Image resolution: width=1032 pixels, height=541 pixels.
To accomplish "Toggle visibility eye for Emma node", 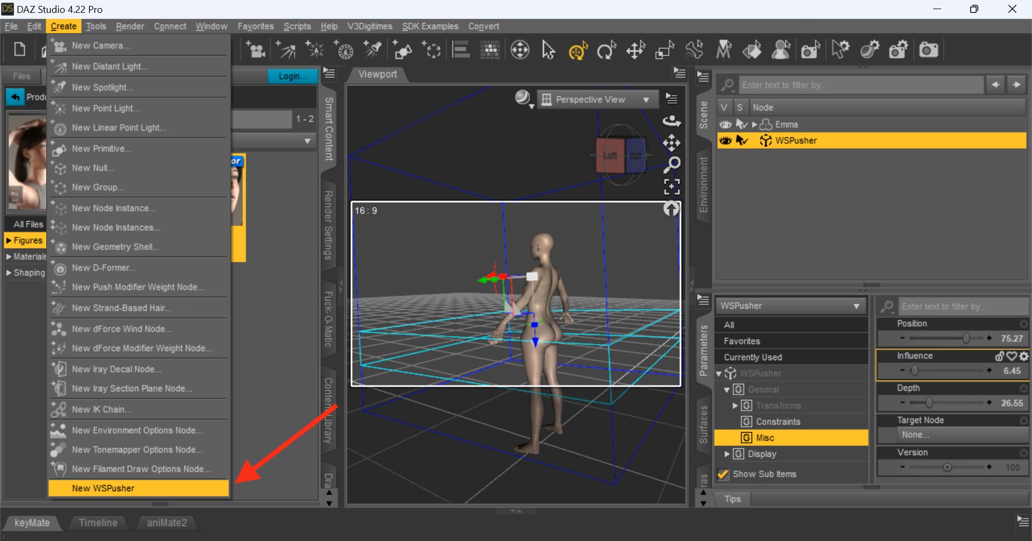I will [726, 124].
